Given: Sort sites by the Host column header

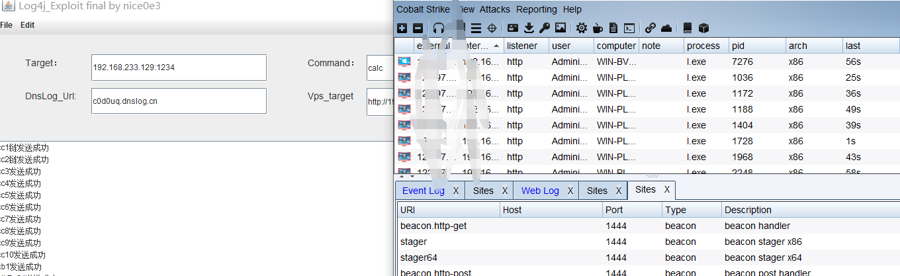Looking at the screenshot, I should [551, 210].
